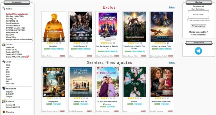The image size is (216, 115).
Task: Open the Telegram icon under Suivez-nous
Action: (198, 51)
